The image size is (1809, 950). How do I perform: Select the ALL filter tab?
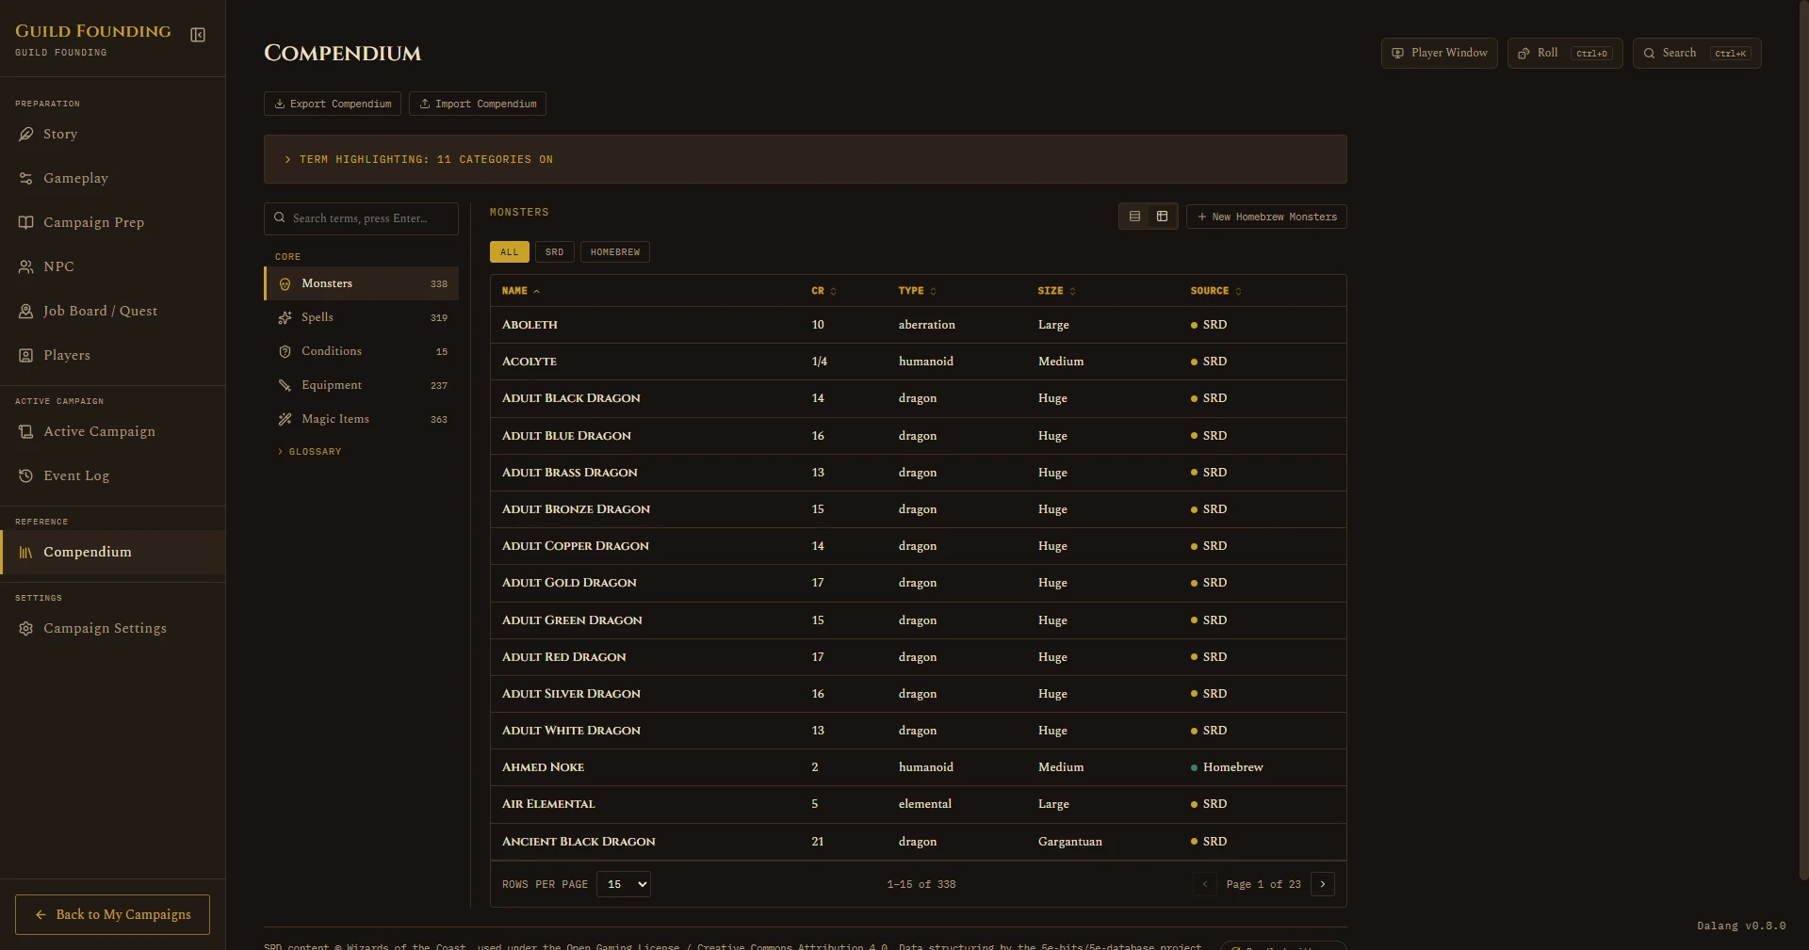[510, 252]
